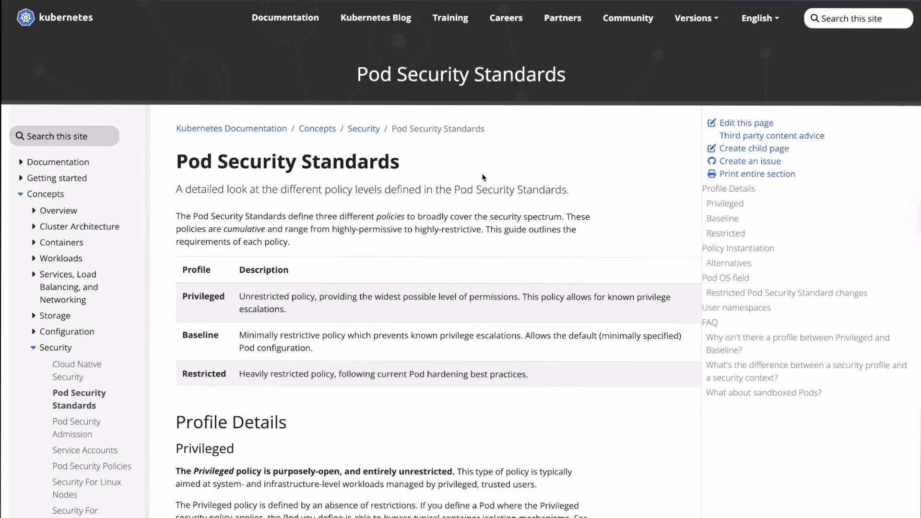Expand Services, Load Balancing, and Networking arrow
The image size is (921, 518).
(34, 274)
